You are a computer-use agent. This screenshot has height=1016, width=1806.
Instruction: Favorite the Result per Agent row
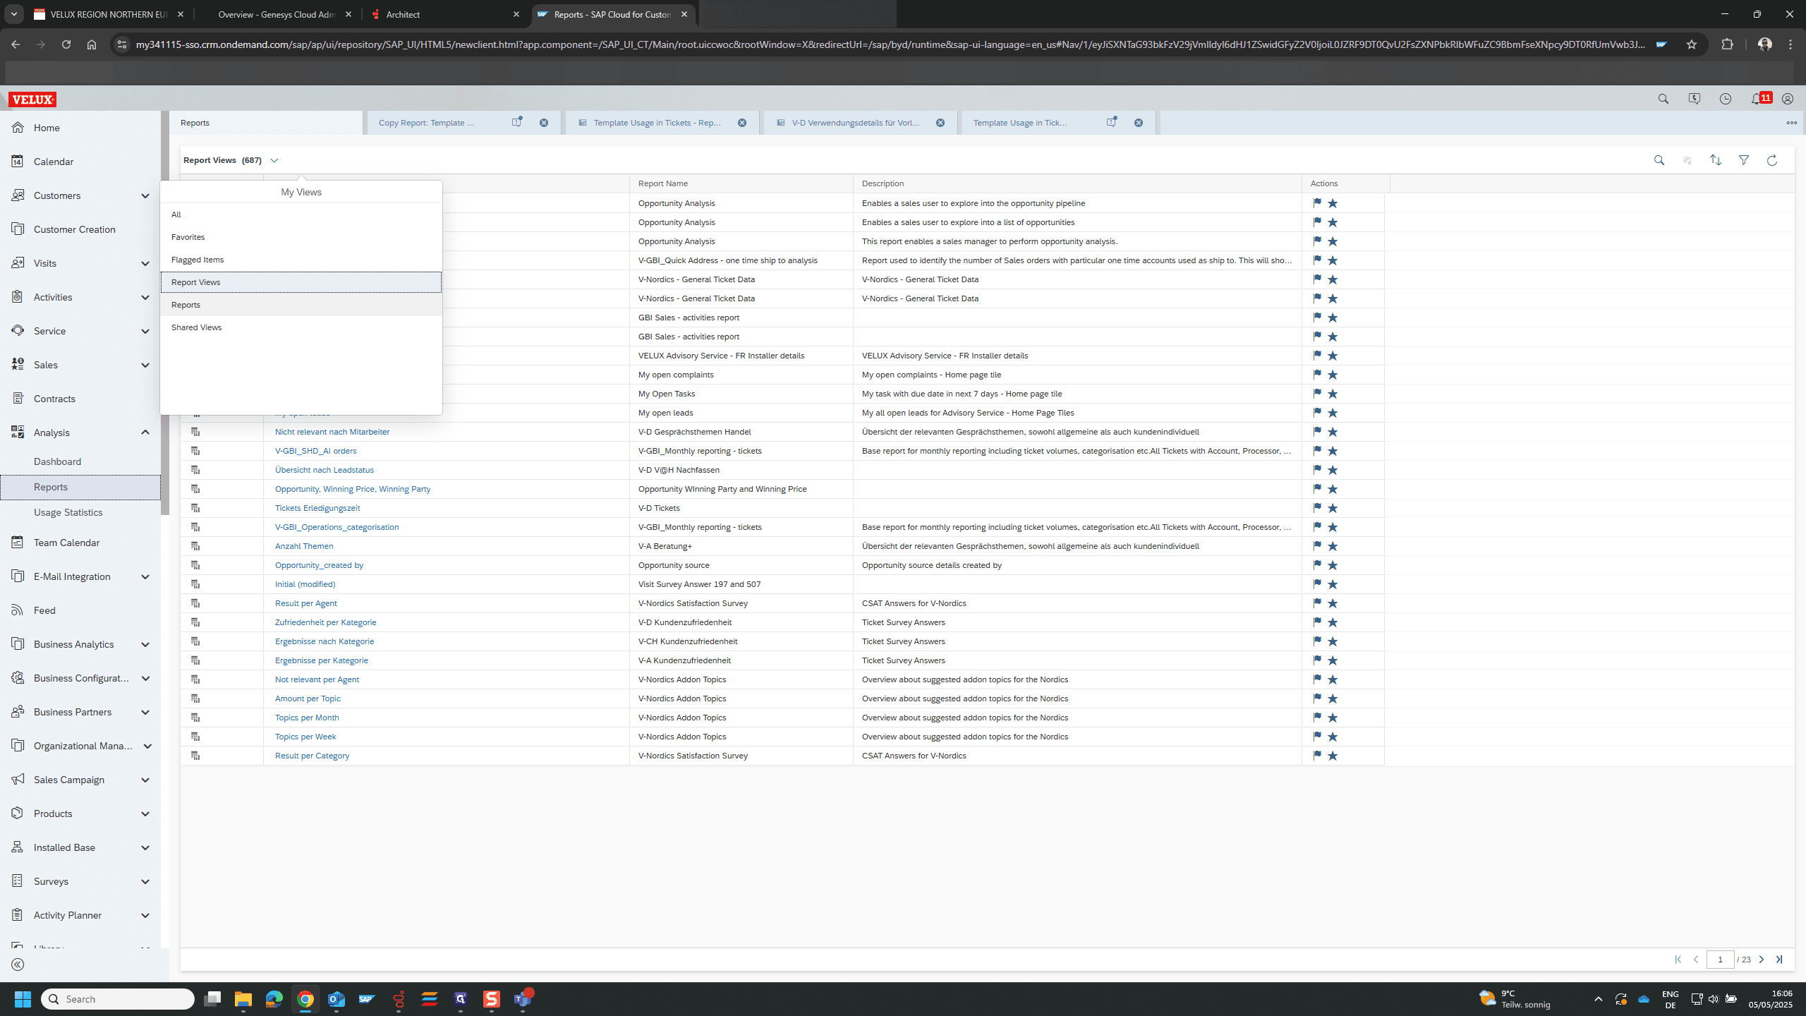1333,603
